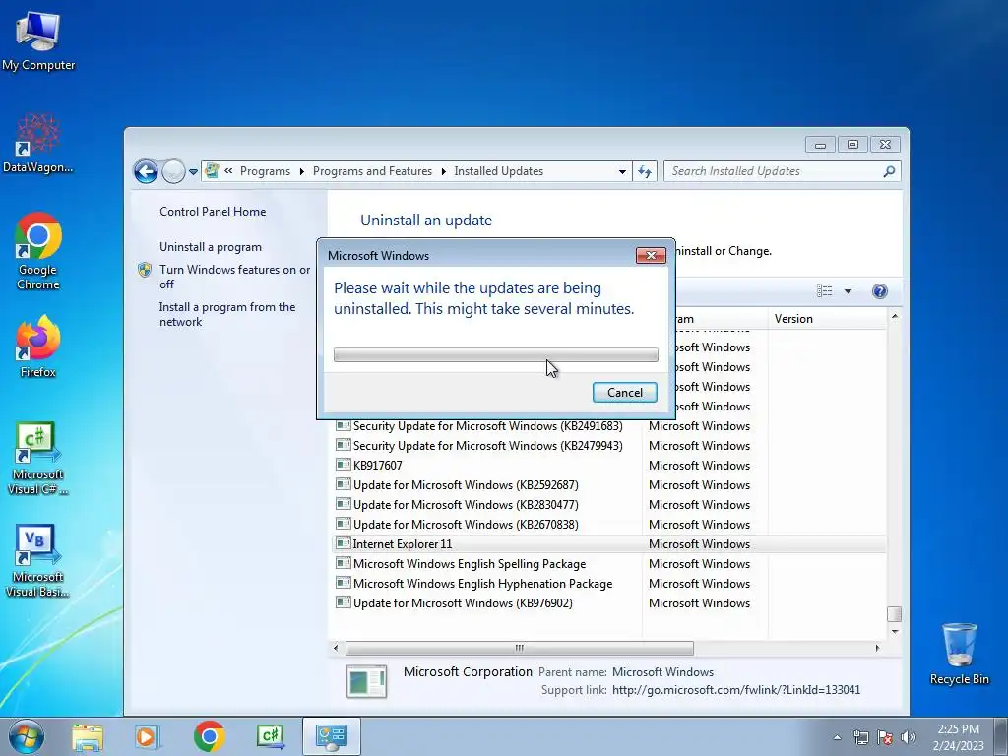Click the vertical scrollbar thumb
1008x756 pixels.
coord(894,614)
